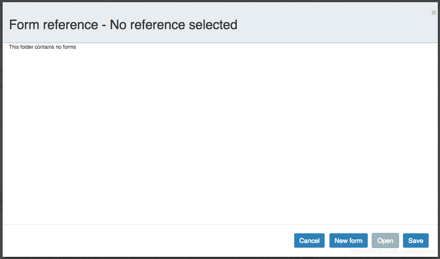
Task: Select the 'This folder contains no forms' message
Action: pyautogui.click(x=43, y=47)
